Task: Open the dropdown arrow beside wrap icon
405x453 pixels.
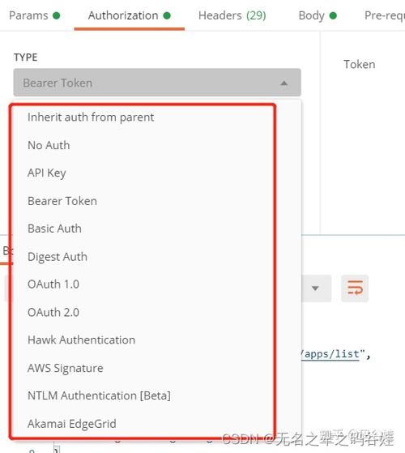Action: pyautogui.click(x=315, y=288)
